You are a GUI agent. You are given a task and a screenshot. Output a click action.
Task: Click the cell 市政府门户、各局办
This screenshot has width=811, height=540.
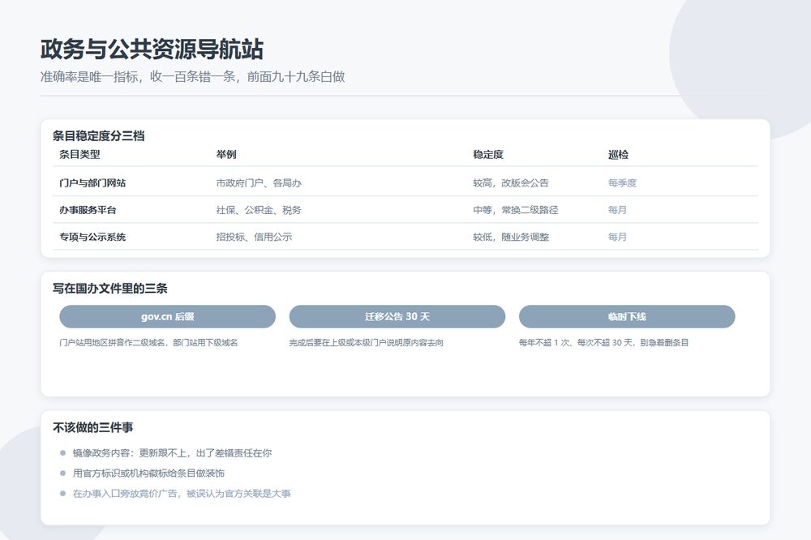(259, 182)
